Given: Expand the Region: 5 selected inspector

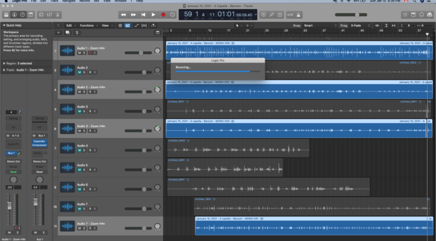Looking at the screenshot, I should (4, 63).
